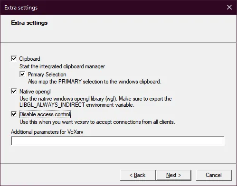Viewport: 237px width, 186px height.
Task: Turn off the Native opengl checkbox
Action: pyautogui.click(x=14, y=91)
